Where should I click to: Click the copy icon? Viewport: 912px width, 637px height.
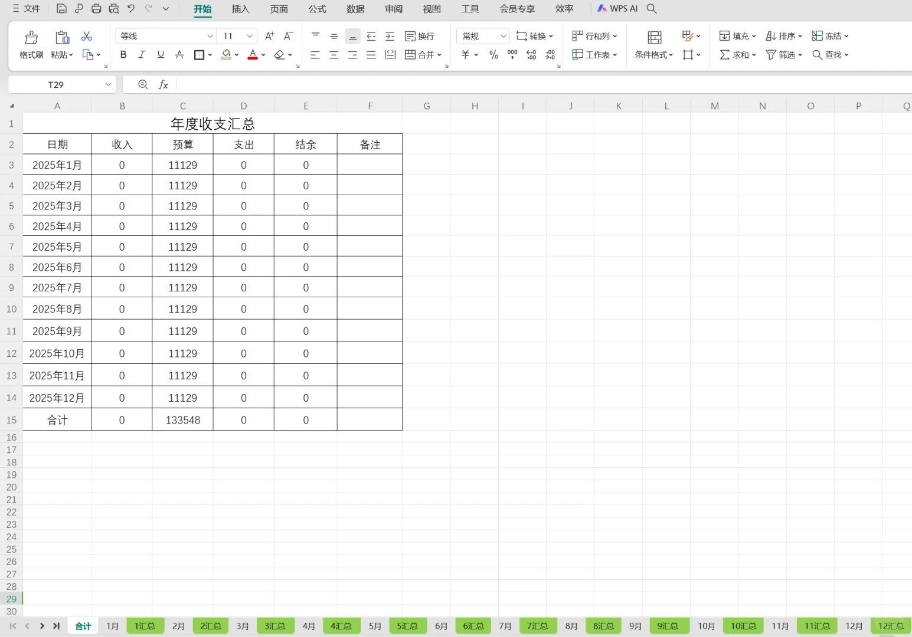(88, 55)
